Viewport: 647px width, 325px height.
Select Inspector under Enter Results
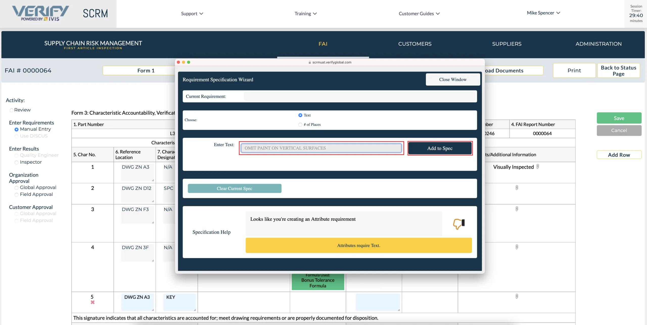pyautogui.click(x=16, y=162)
